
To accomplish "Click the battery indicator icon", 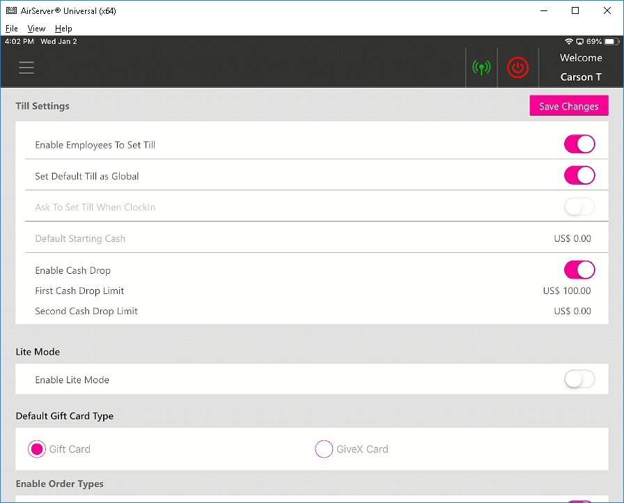I will tap(611, 42).
